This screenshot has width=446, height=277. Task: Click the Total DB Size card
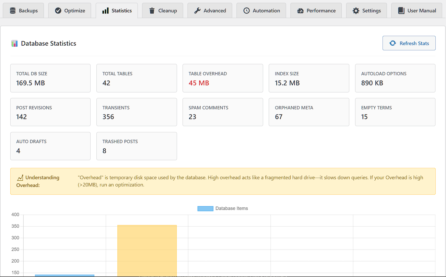point(50,78)
